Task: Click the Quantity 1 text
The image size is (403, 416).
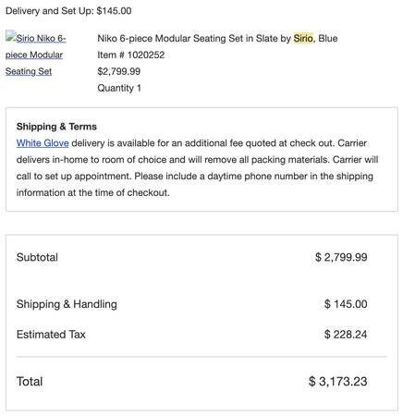Action: tap(119, 88)
